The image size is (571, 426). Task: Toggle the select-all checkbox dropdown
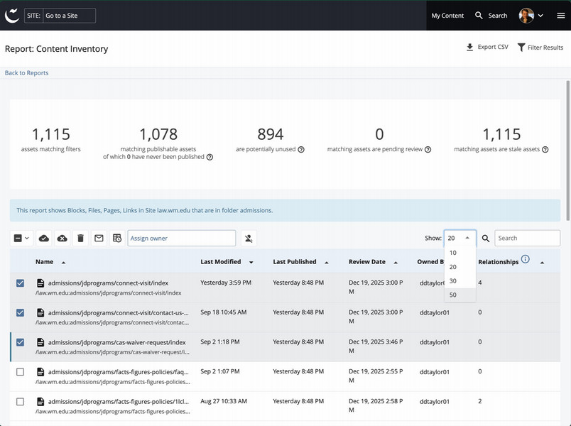[21, 238]
